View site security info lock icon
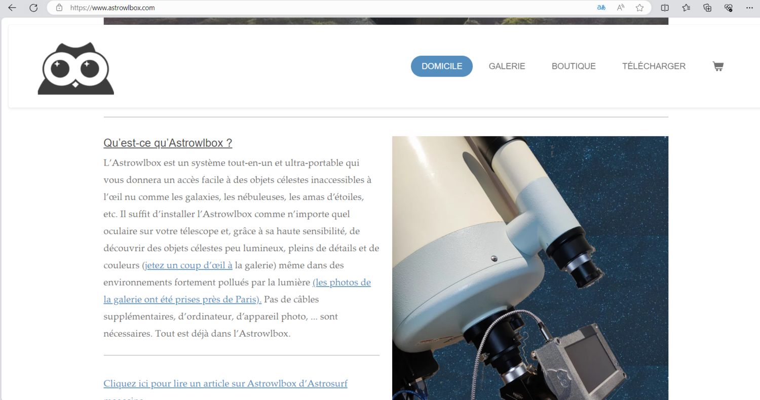This screenshot has height=400, width=760. tap(59, 8)
